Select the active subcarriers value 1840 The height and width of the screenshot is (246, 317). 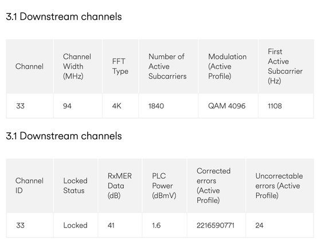pos(156,106)
